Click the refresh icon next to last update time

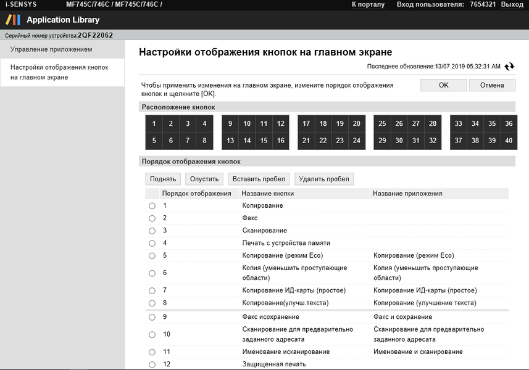(509, 67)
